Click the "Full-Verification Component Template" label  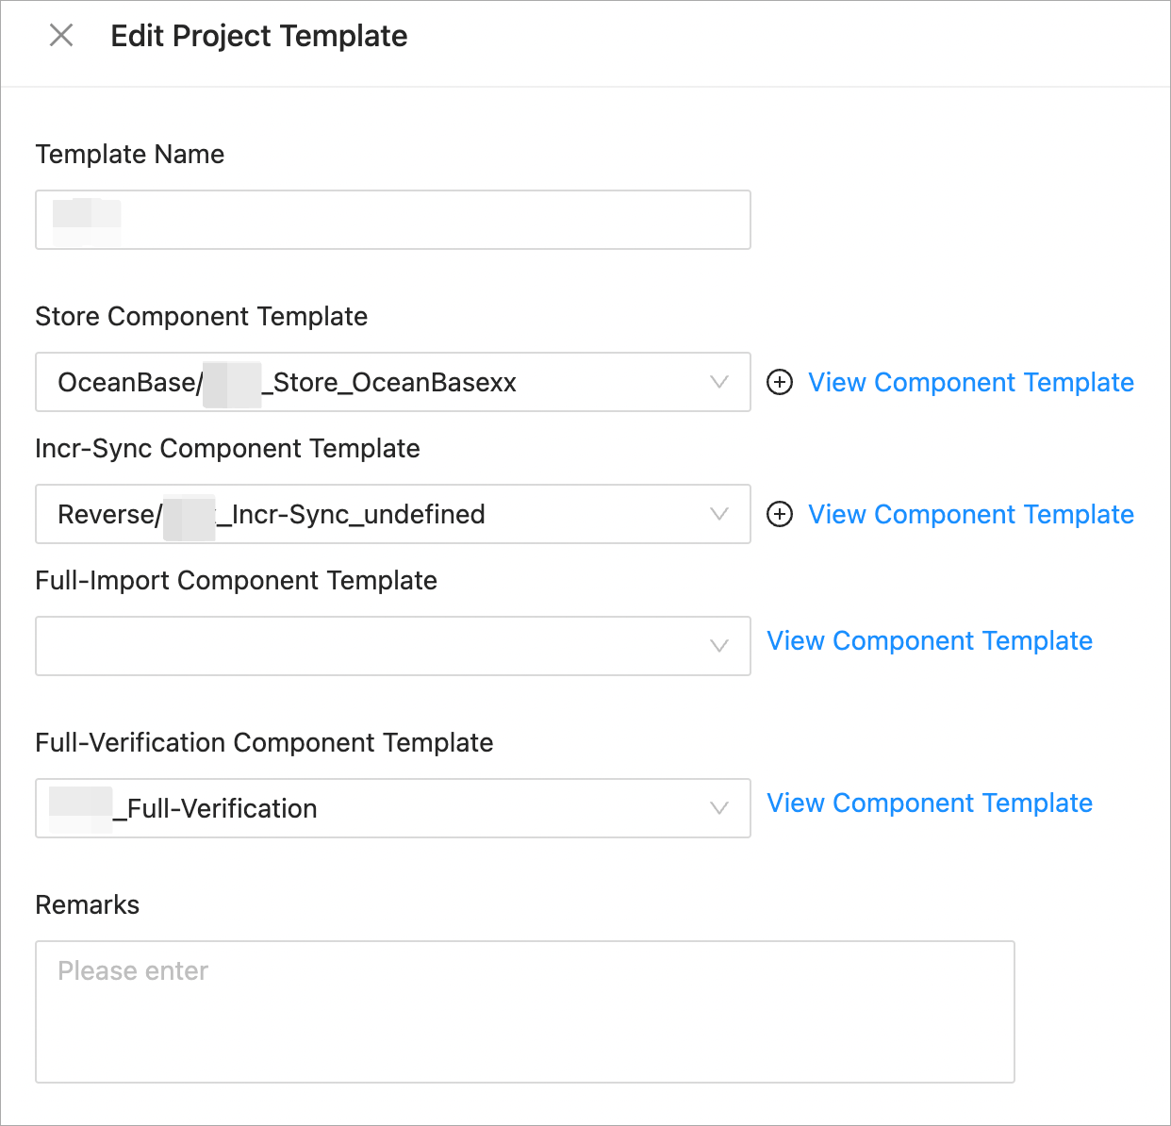coord(264,743)
